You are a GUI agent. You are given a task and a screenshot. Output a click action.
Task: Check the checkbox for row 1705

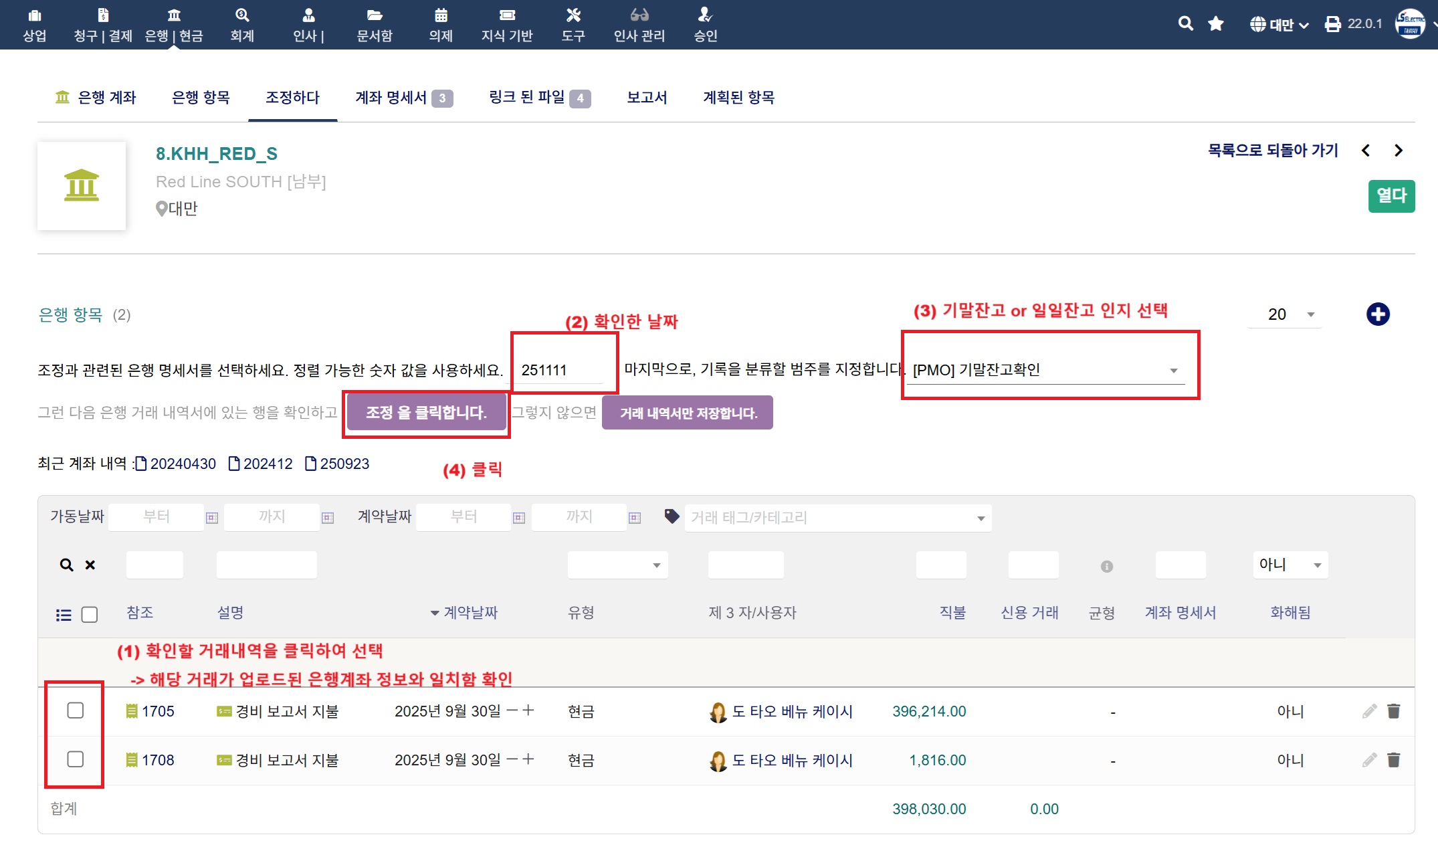coord(76,710)
